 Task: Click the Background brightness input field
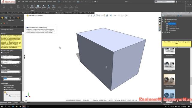click(x=10, y=57)
